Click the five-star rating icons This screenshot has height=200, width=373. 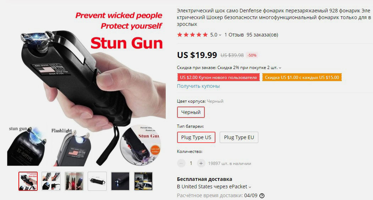point(192,35)
